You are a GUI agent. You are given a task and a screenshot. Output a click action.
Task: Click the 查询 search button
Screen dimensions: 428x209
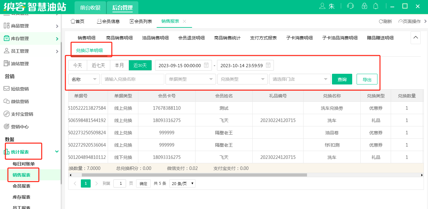pyautogui.click(x=342, y=79)
